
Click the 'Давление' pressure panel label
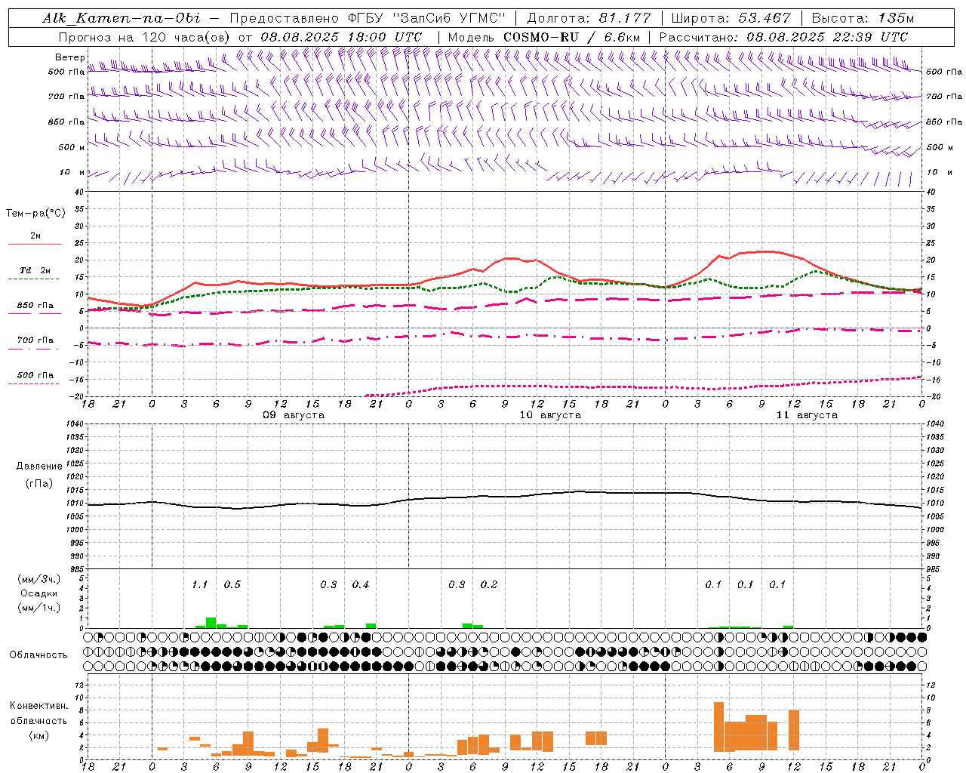coord(38,467)
